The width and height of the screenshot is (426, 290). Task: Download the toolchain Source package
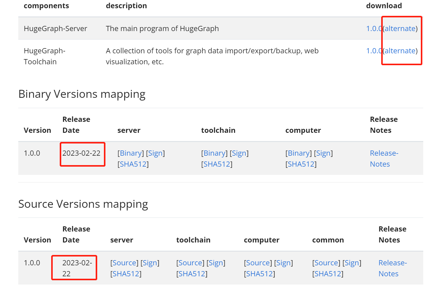190,263
